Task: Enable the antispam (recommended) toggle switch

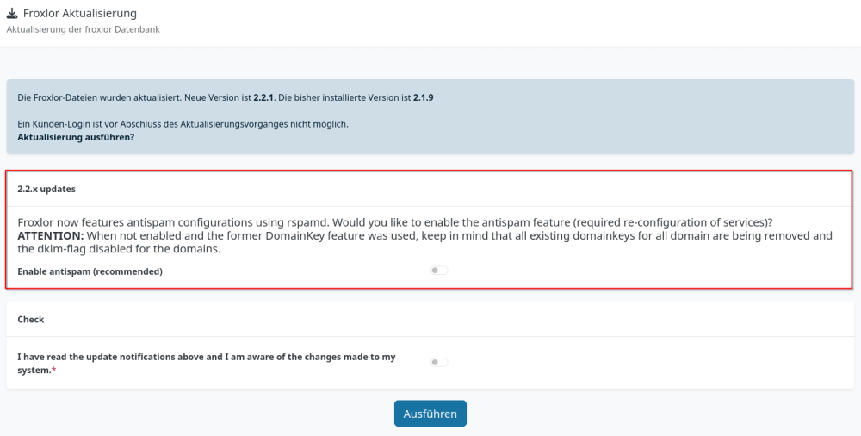Action: coord(439,271)
